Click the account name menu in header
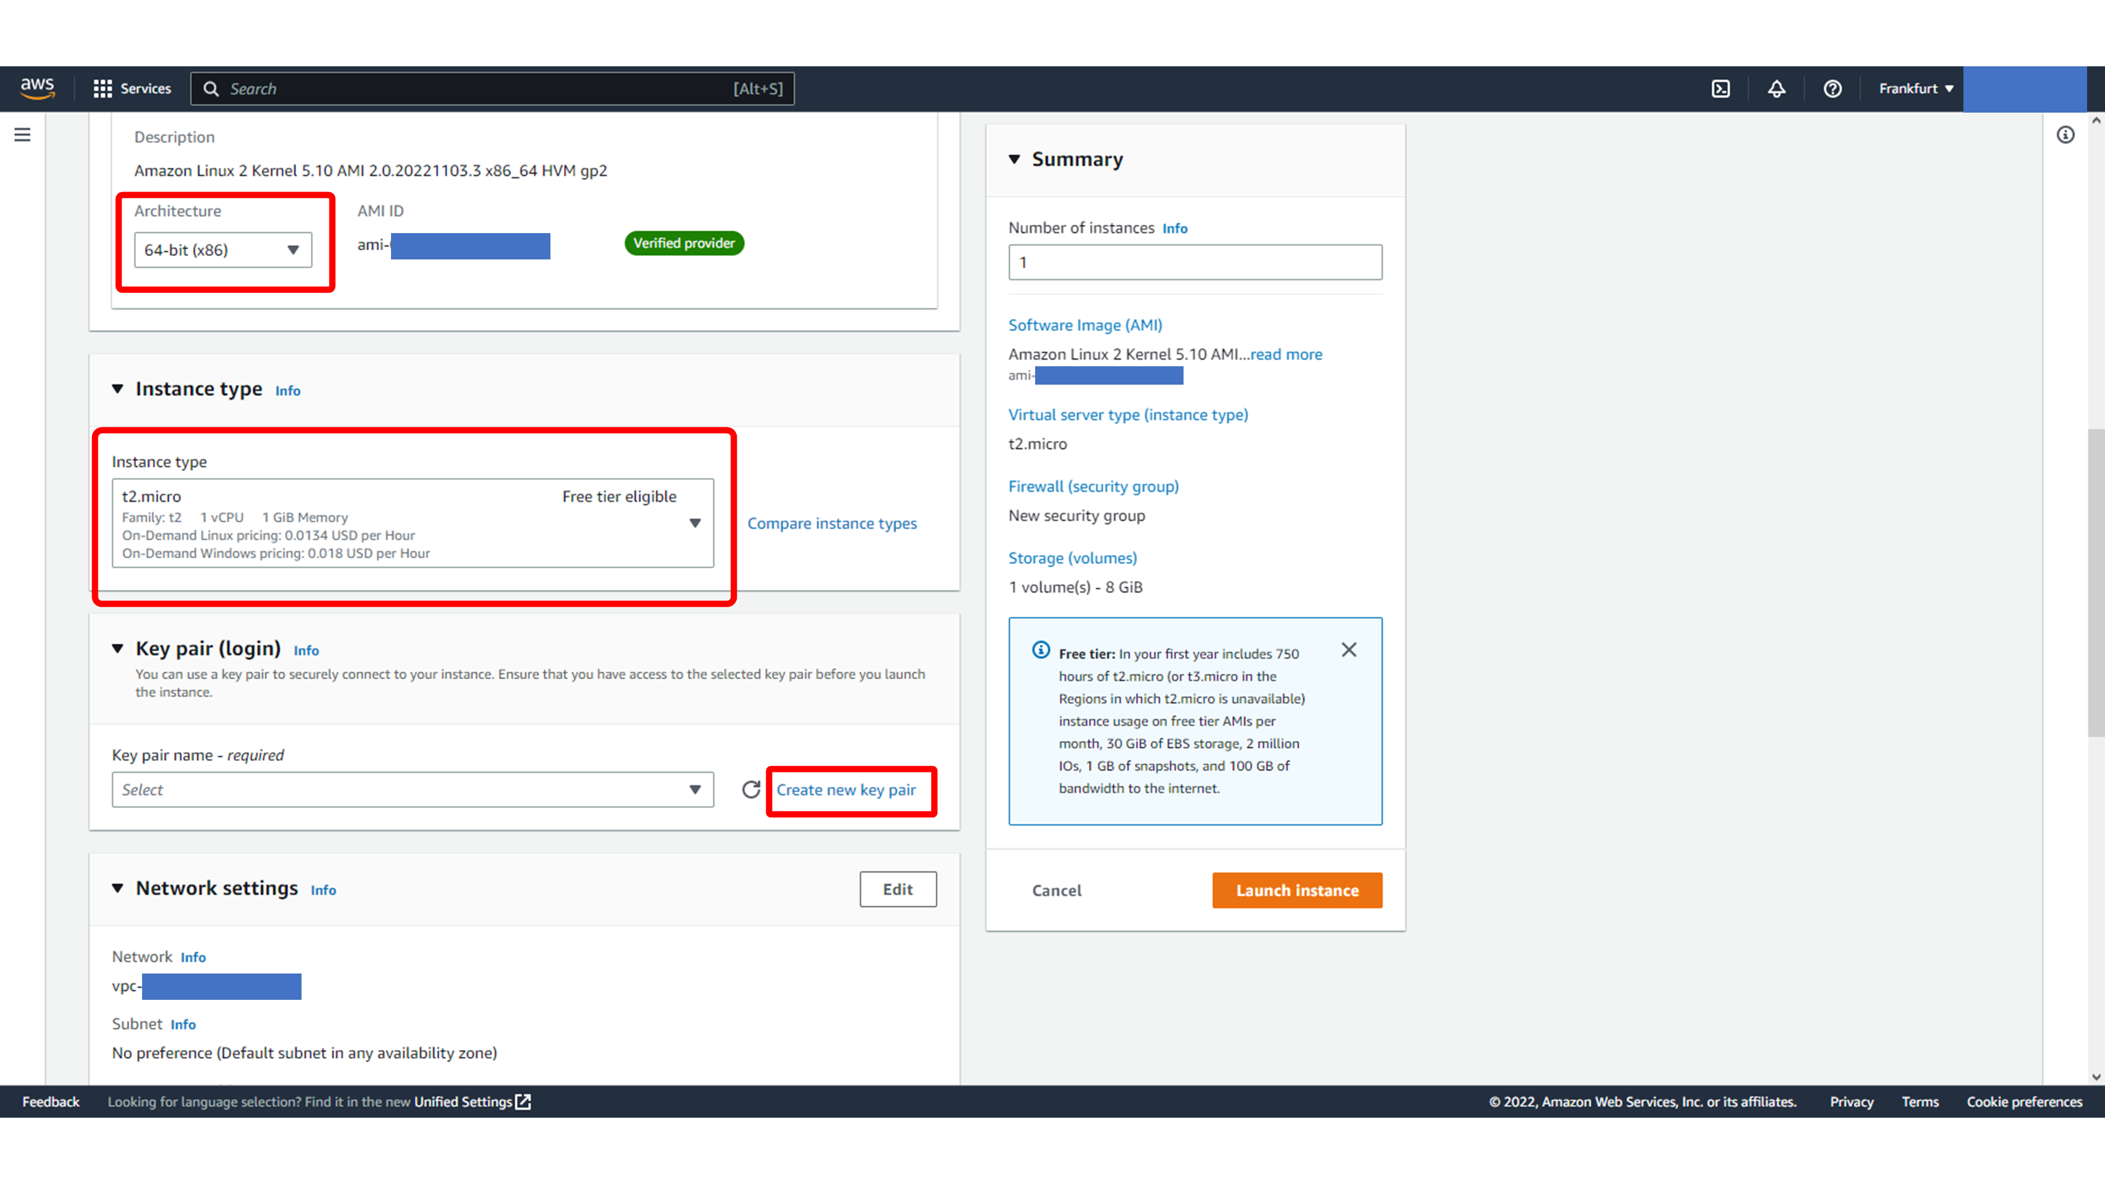 (x=2025, y=88)
